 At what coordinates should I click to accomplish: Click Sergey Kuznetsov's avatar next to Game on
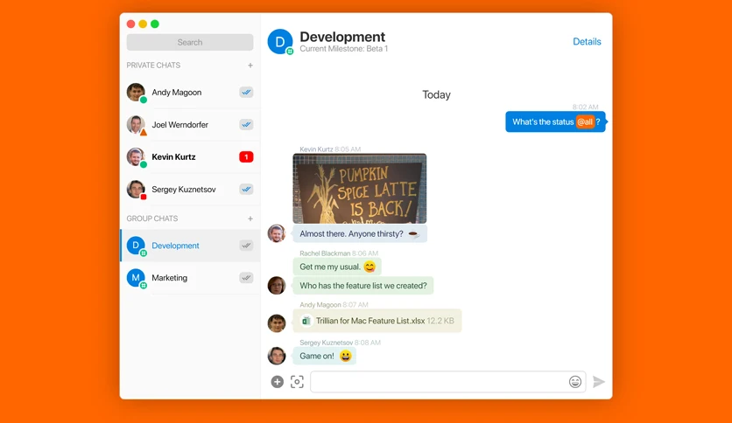click(x=277, y=356)
